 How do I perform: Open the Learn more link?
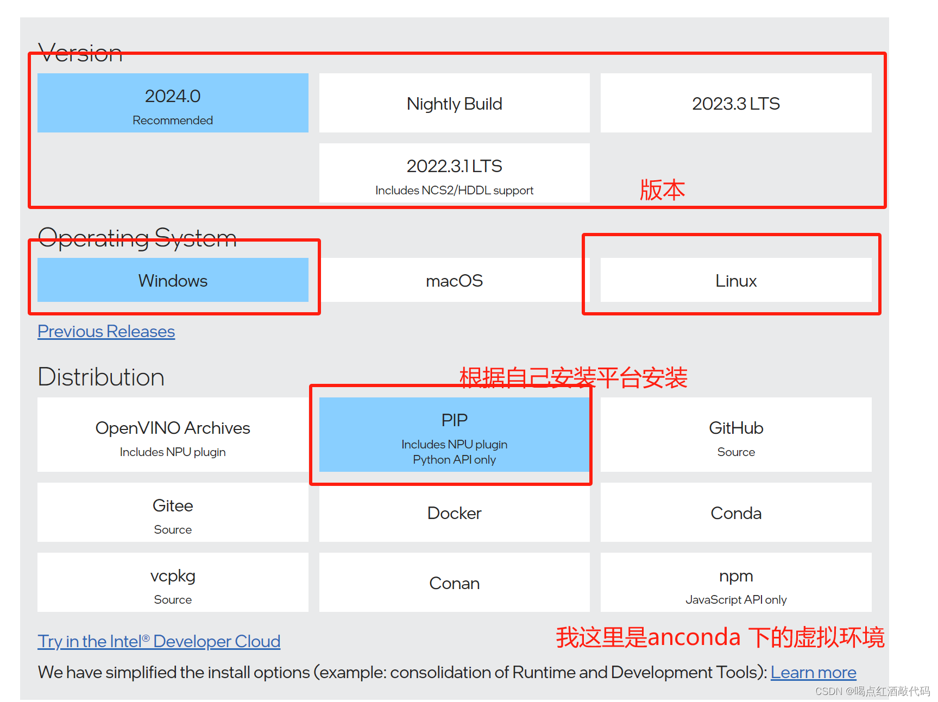813,672
